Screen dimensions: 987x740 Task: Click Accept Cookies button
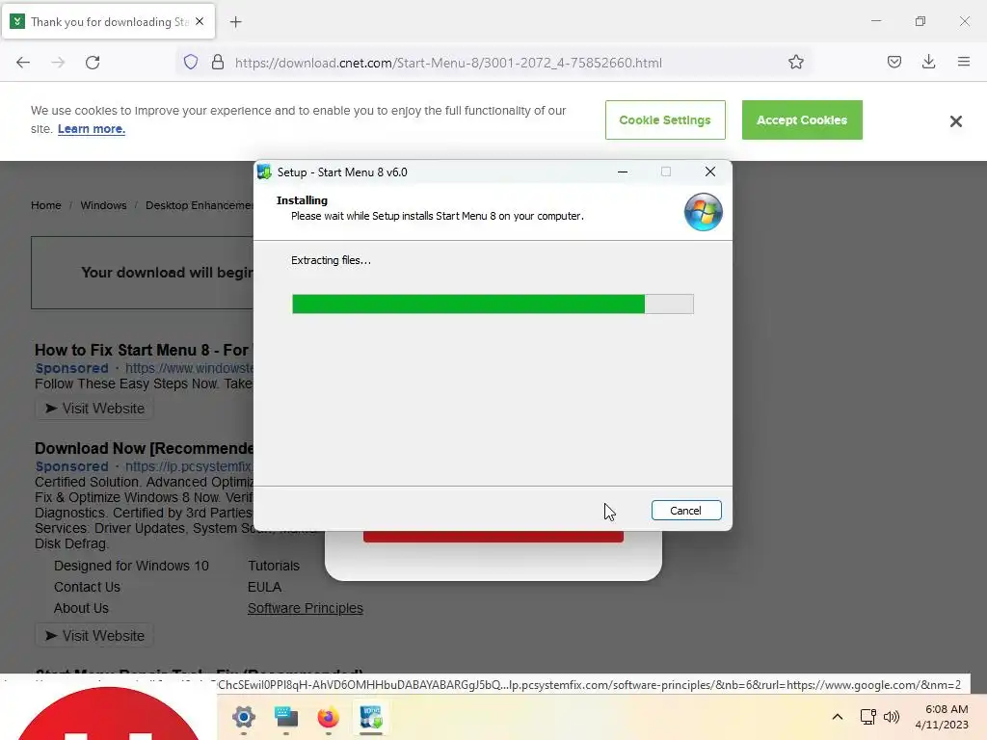[x=802, y=120]
